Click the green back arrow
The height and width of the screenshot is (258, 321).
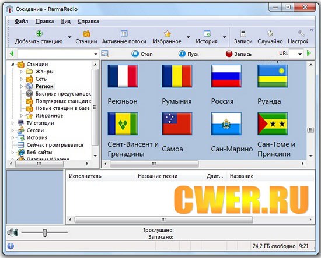pos(12,54)
